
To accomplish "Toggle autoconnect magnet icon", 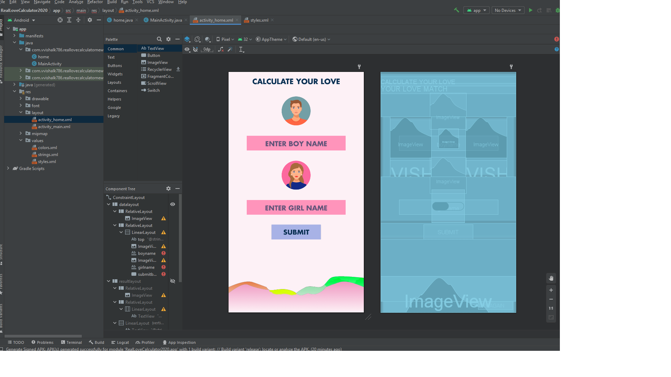I will 196,50.
